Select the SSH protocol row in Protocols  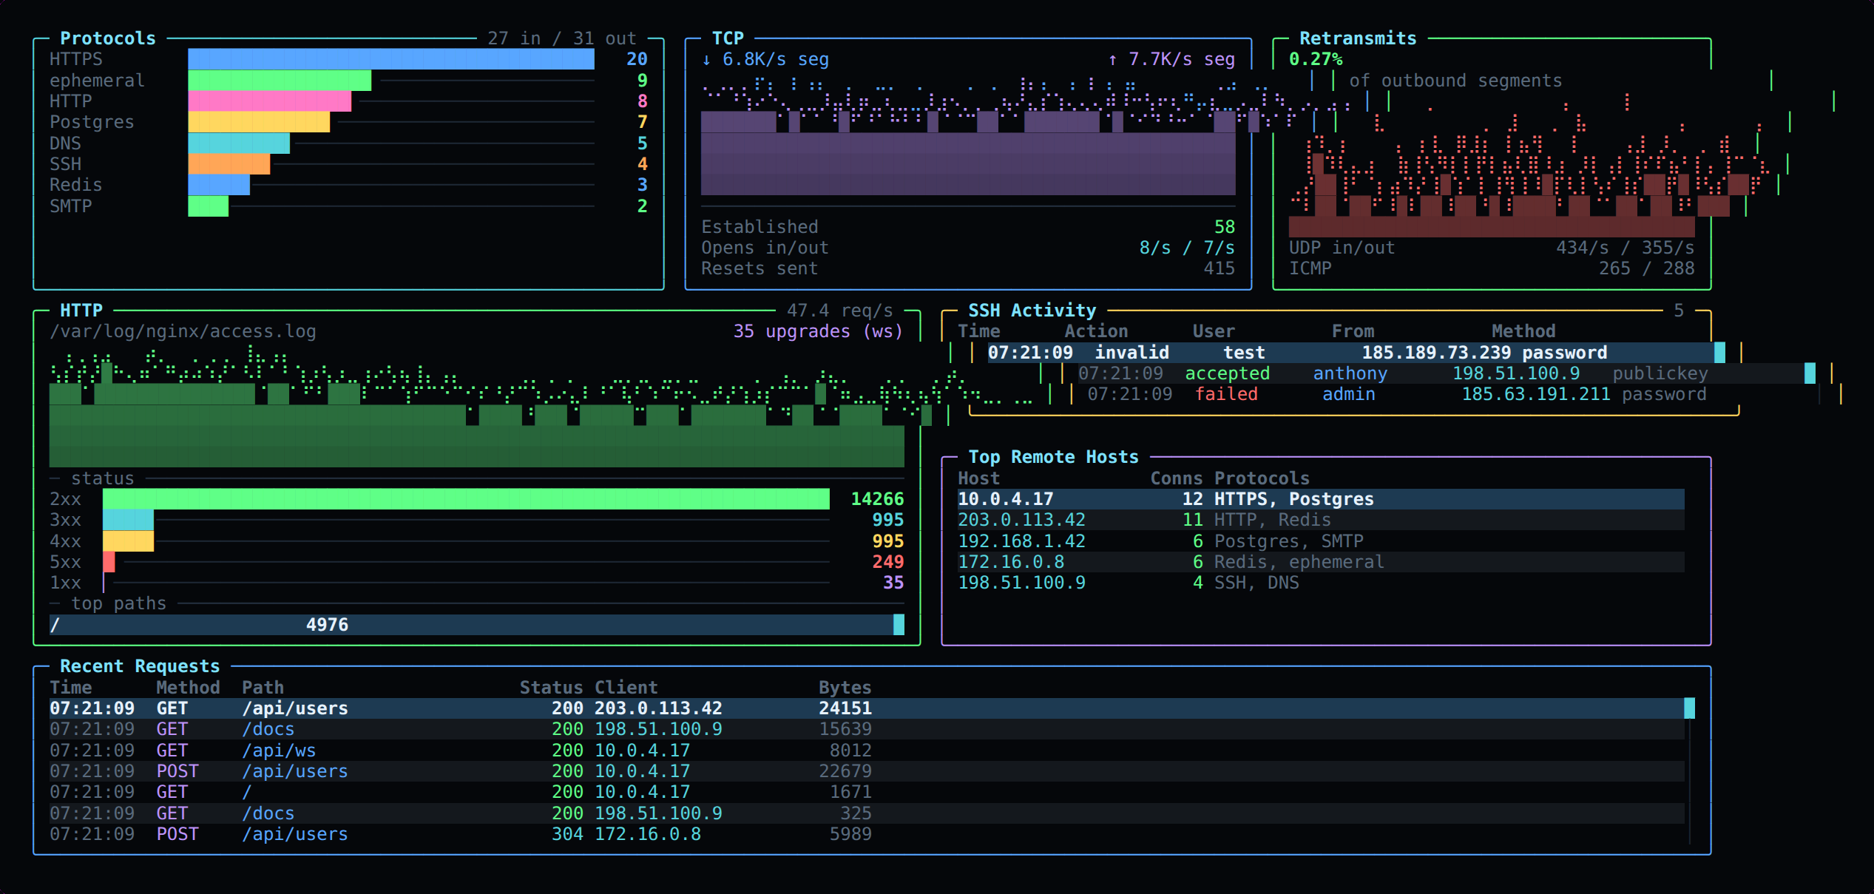pyautogui.click(x=348, y=164)
